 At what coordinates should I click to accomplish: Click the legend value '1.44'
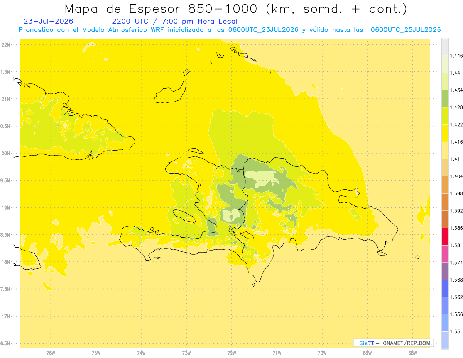[x=455, y=73]
